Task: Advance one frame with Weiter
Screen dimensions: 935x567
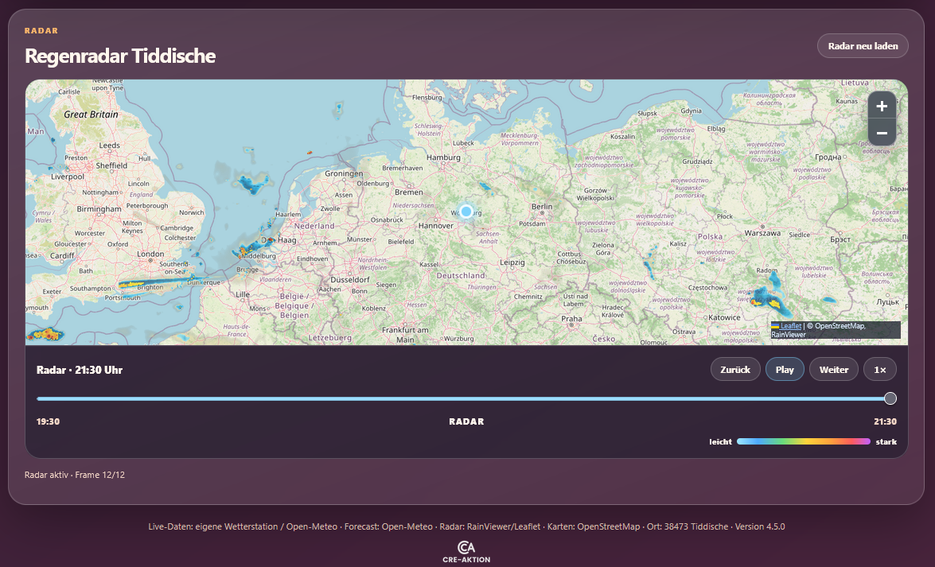Action: click(834, 370)
